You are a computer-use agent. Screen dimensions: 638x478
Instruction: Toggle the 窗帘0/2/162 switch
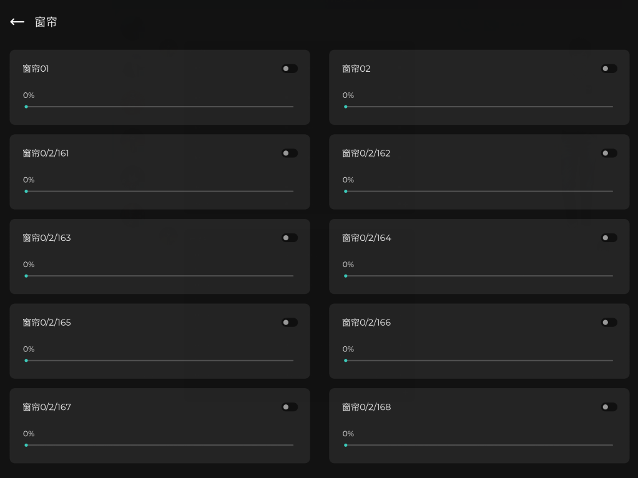(609, 153)
